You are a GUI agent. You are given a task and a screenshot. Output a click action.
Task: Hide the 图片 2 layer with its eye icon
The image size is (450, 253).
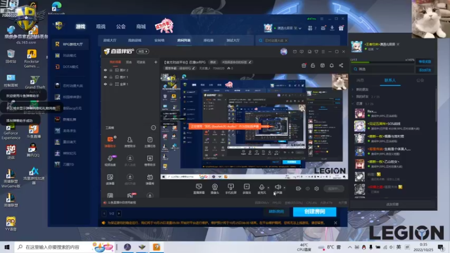pyautogui.click(x=105, y=70)
